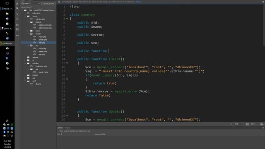Image resolution: width=265 pixels, height=149 pixels.
Task: Switch to the Output tab
Action: click(x=67, y=128)
